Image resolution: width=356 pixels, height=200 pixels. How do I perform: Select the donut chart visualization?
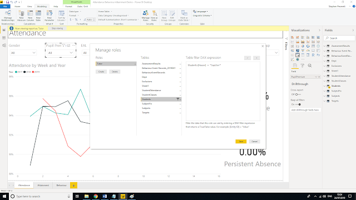[308, 46]
